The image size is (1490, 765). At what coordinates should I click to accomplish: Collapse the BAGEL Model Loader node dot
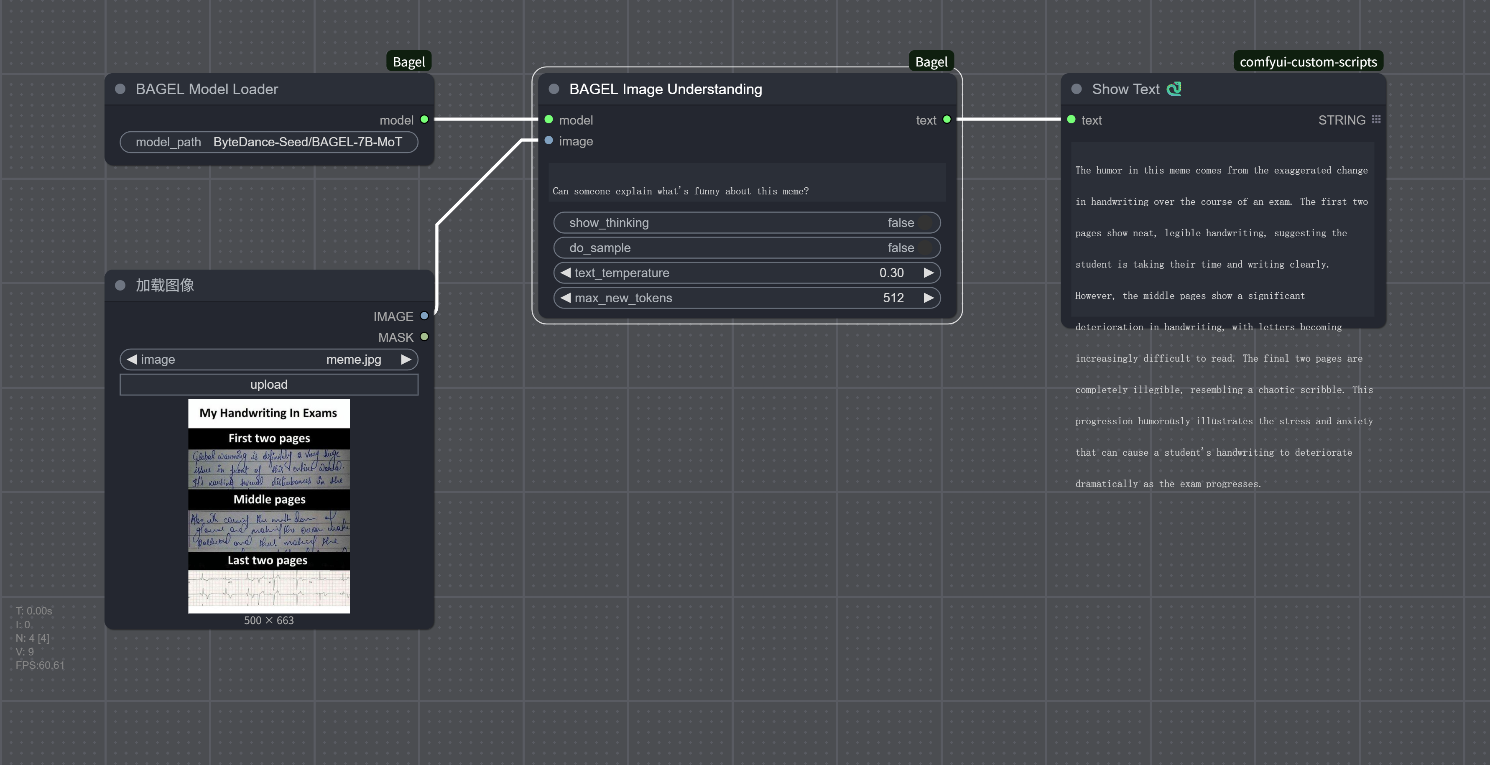tap(120, 89)
